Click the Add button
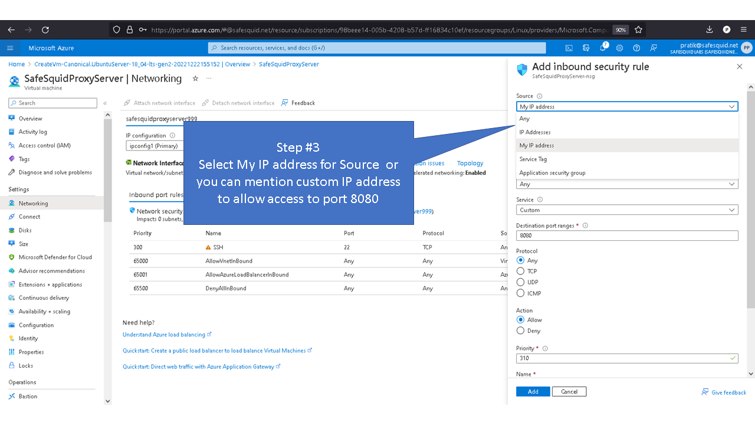Image resolution: width=755 pixels, height=425 pixels. click(x=533, y=392)
